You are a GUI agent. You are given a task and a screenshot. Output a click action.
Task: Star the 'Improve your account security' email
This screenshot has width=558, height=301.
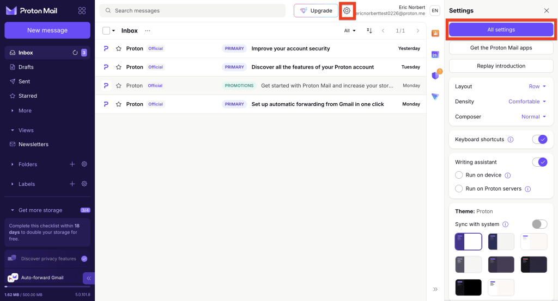pos(119,49)
